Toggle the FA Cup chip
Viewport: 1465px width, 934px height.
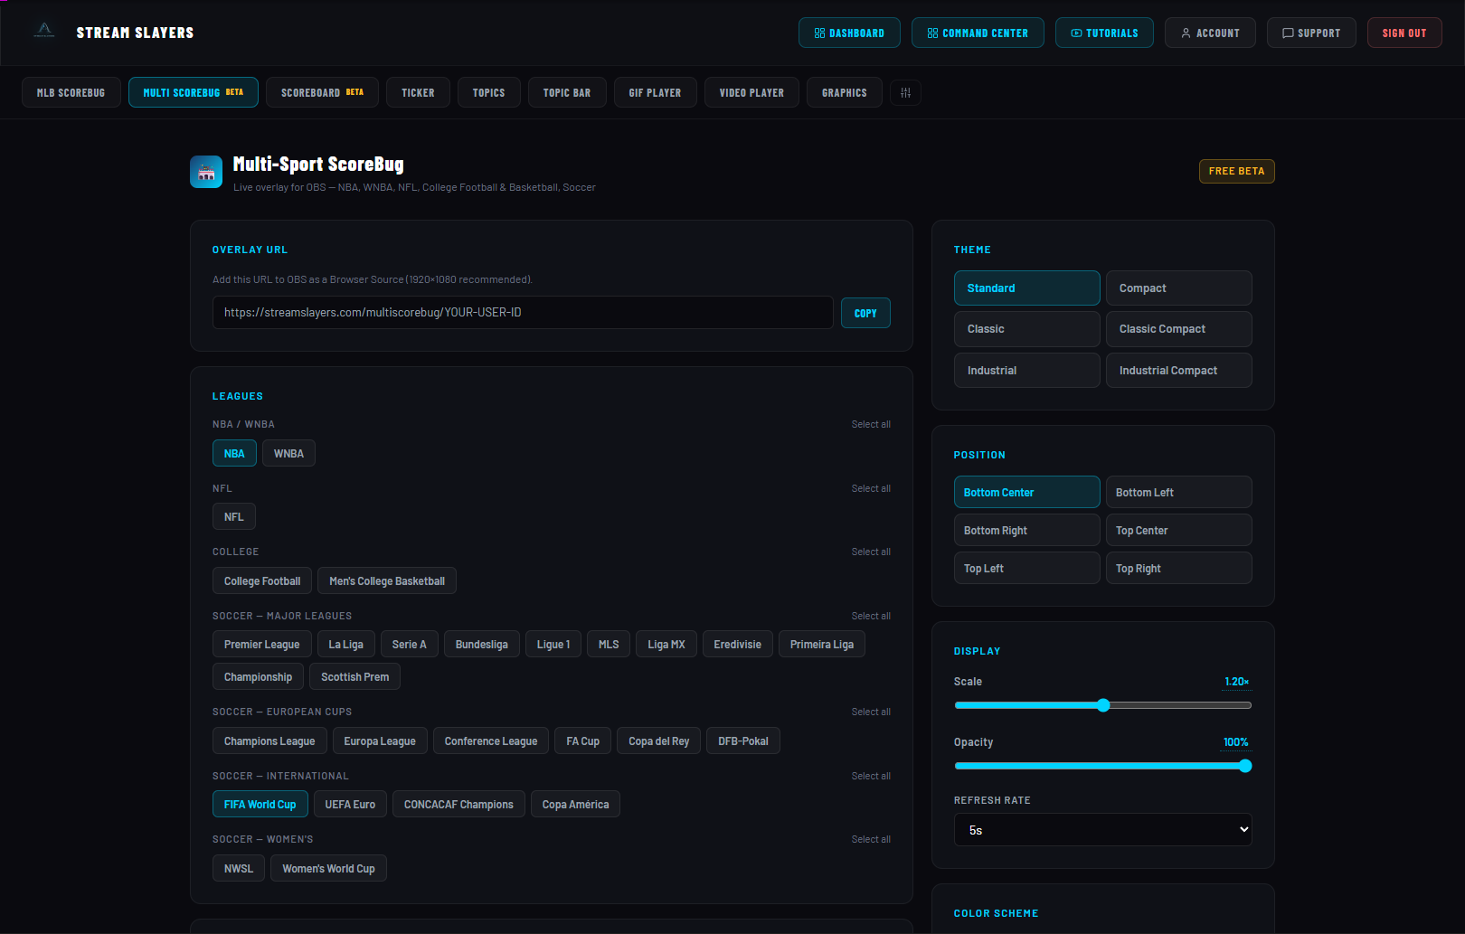583,741
